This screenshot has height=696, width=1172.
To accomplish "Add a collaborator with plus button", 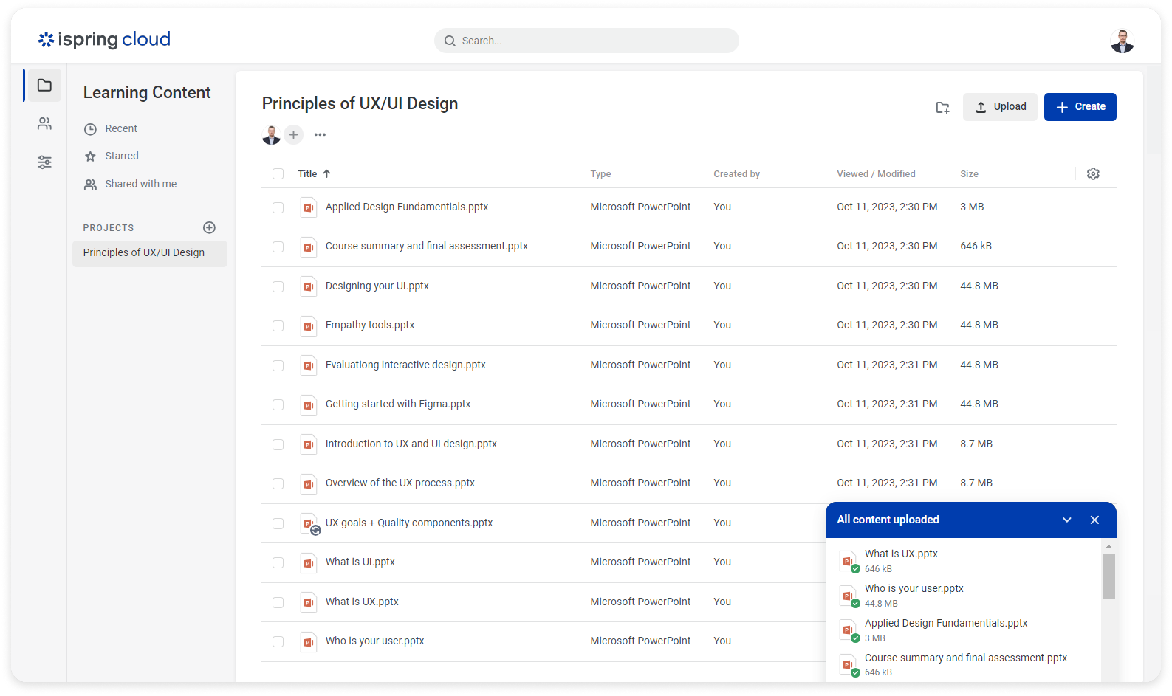I will pyautogui.click(x=293, y=135).
